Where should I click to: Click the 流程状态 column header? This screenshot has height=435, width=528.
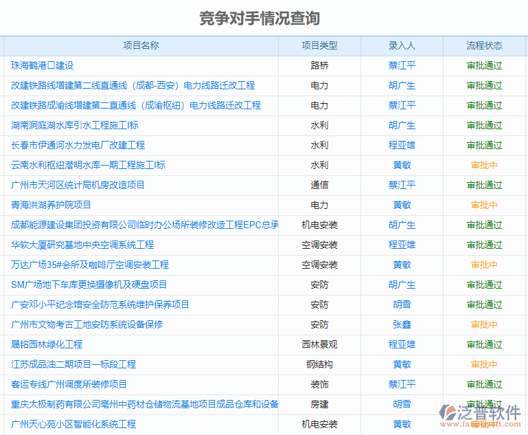[x=484, y=46]
